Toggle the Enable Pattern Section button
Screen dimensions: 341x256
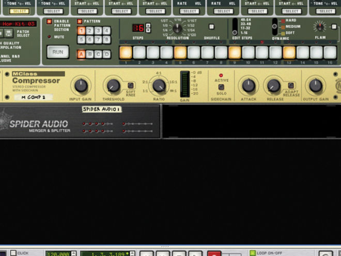click(49, 21)
